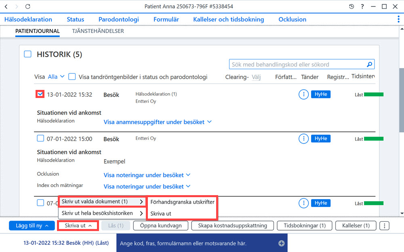Viewport: 404px width, 252px height.
Task: Select Förhandsgranska utskrifter menu entry
Action: pyautogui.click(x=182, y=202)
